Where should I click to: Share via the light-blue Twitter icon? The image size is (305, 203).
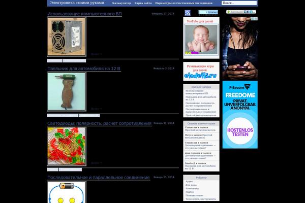coord(251,12)
